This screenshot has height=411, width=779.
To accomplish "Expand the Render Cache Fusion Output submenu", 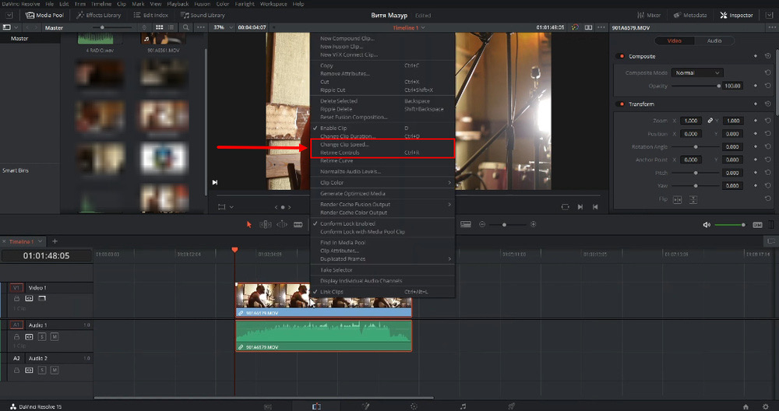I will tap(382, 205).
